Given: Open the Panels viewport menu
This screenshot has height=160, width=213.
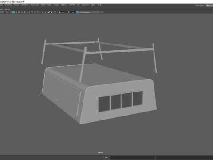Looking at the screenshot, I should point(7,9).
